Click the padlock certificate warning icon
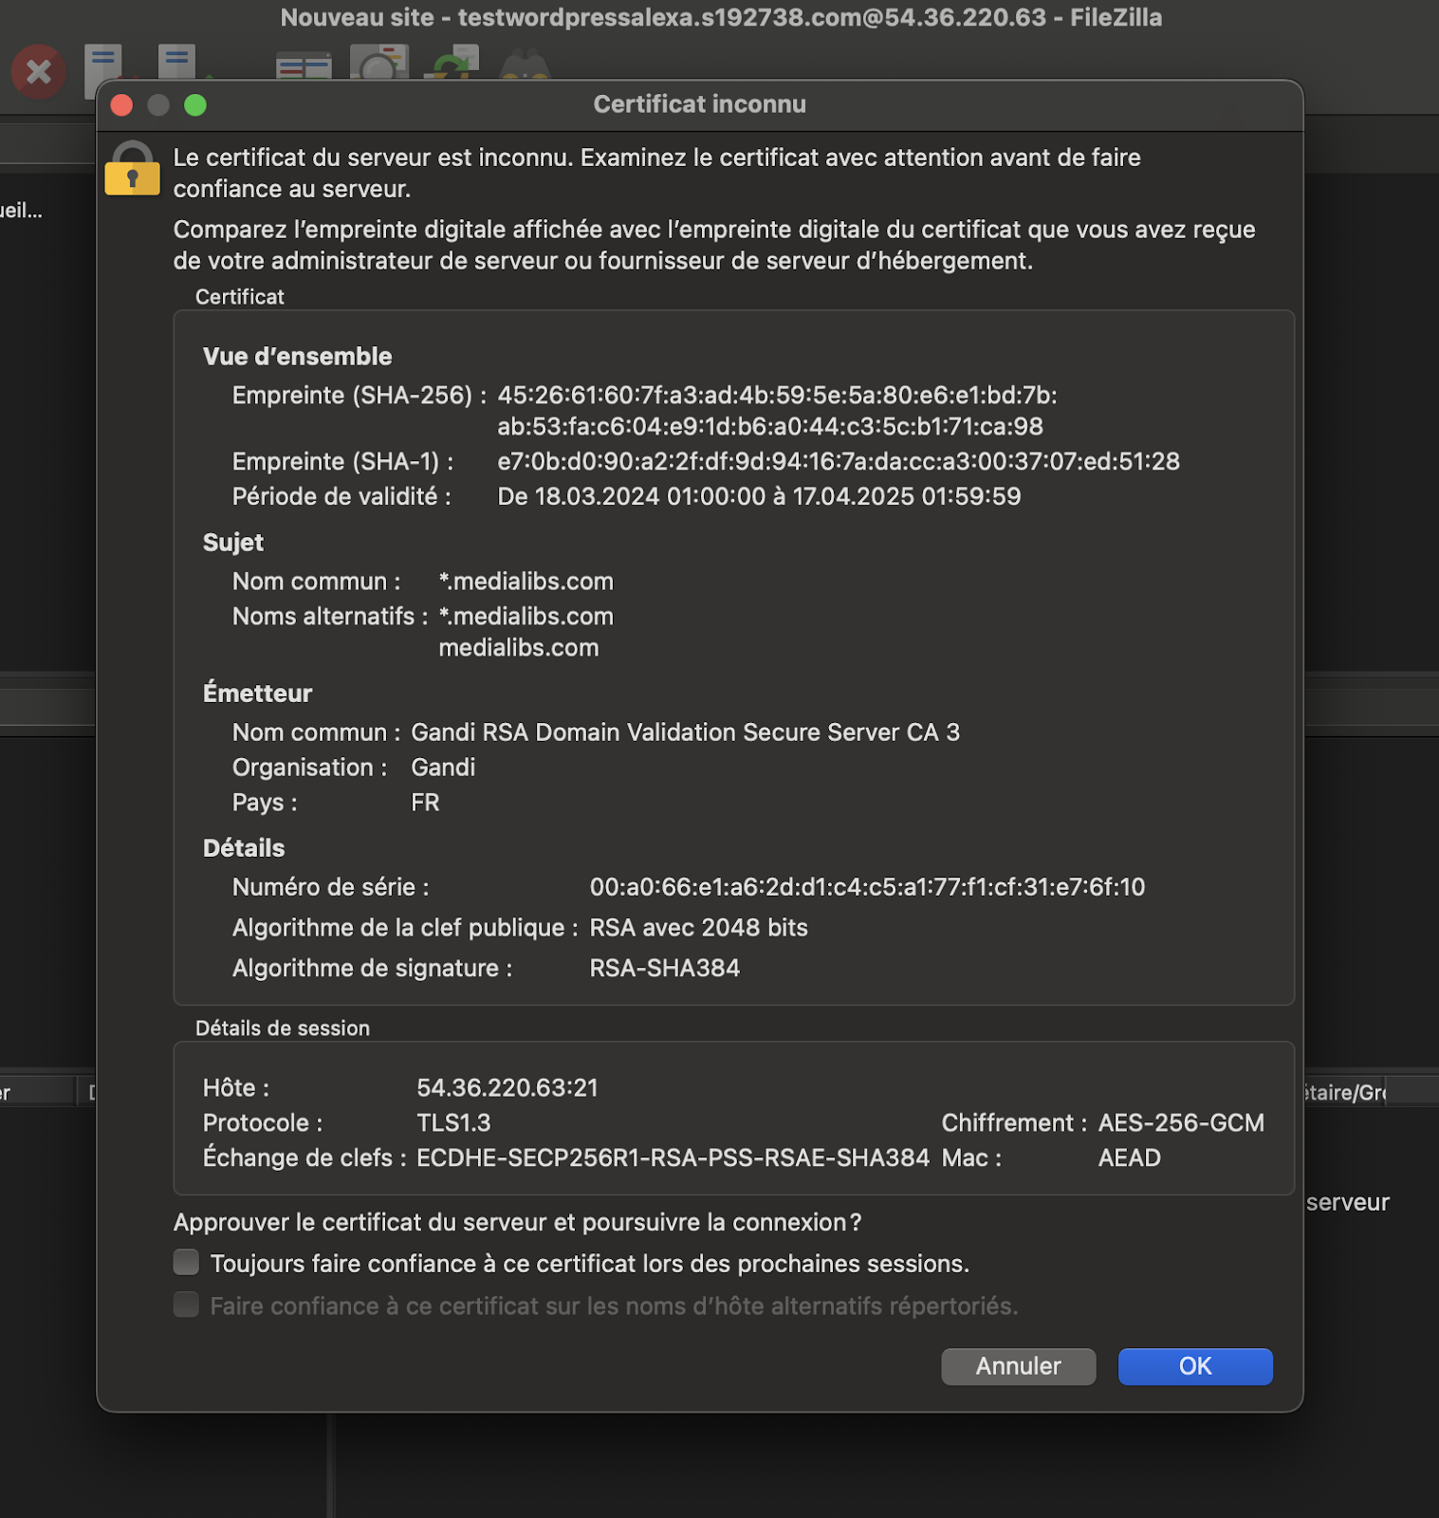The height and width of the screenshot is (1518, 1439). (132, 168)
